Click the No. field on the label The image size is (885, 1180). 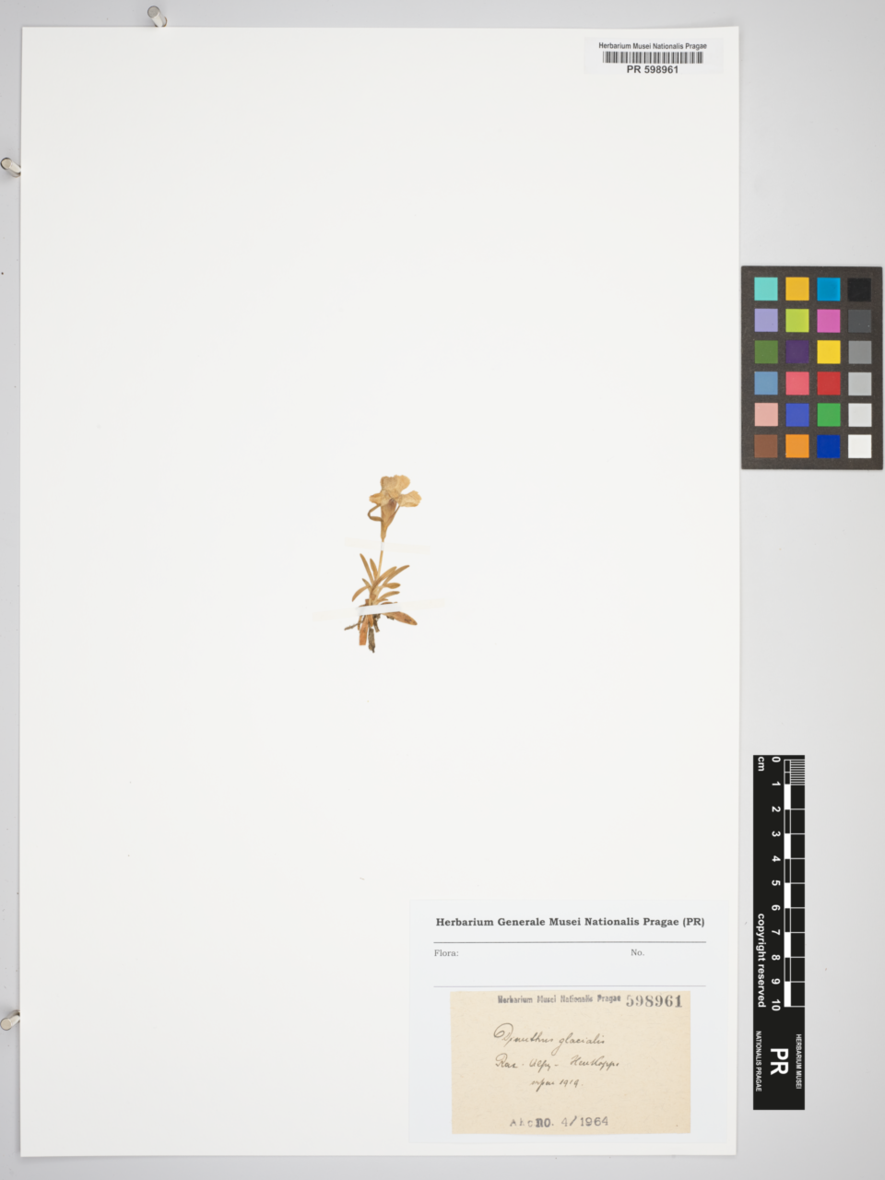point(637,952)
